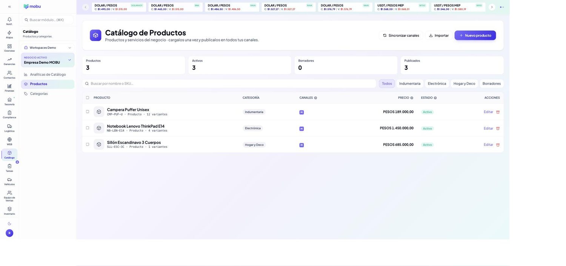Click Indumentaria category tag in table
Viewport: 566px width, 266px height.
(254, 112)
